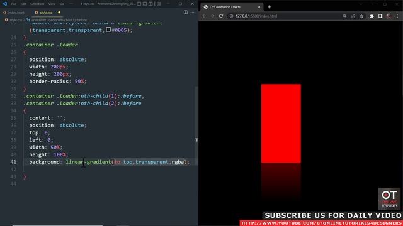Open a new browser tab with plus
This screenshot has width=403, height=226.
269,7
